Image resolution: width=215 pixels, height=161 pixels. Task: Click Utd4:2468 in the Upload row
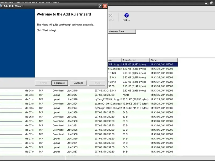pyautogui.click(x=72, y=112)
